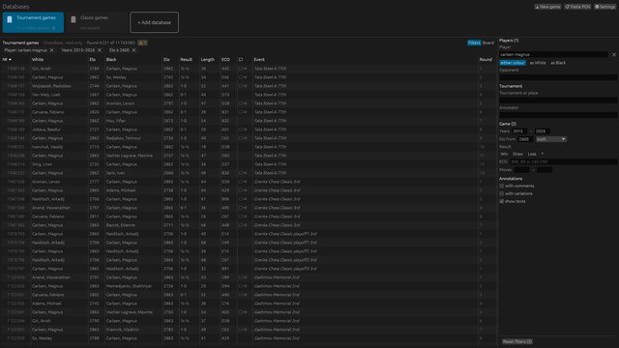Select the game against Mamedyarov, Shakhriyar
The width and height of the screenshot is (619, 348).
click(x=250, y=286)
